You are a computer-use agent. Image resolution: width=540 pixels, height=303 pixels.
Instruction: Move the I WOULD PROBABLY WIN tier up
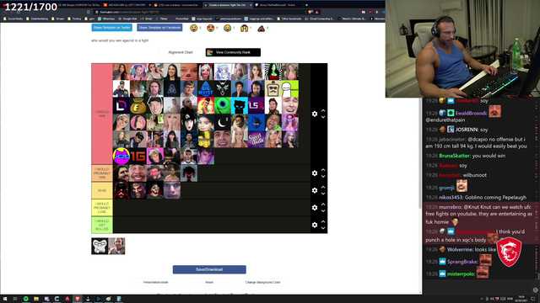click(x=323, y=170)
